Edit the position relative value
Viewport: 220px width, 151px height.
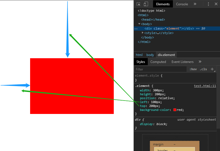click(166, 98)
